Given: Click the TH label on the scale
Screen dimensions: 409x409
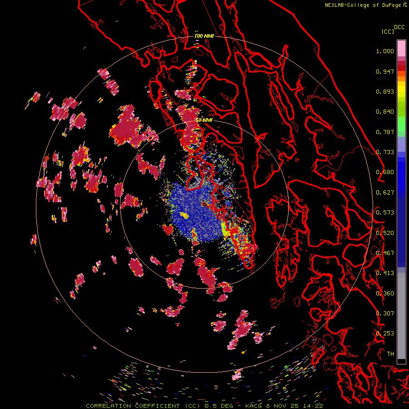Looking at the screenshot, I should 390,354.
